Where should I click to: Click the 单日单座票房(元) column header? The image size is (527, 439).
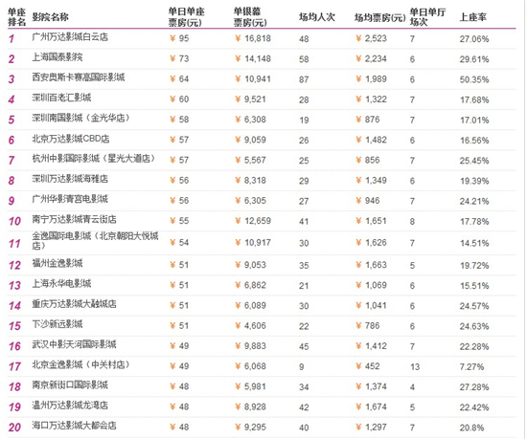click(187, 17)
